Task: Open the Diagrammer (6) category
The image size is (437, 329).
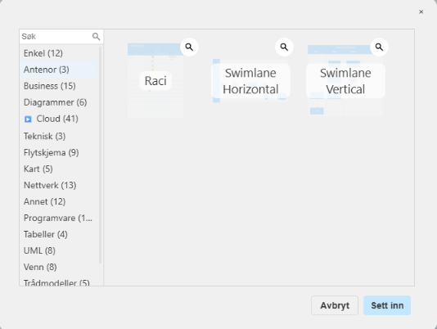Action: click(59, 102)
